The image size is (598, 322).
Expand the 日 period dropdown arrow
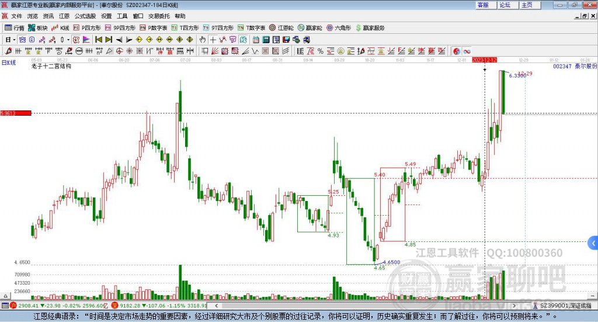pyautogui.click(x=14, y=40)
